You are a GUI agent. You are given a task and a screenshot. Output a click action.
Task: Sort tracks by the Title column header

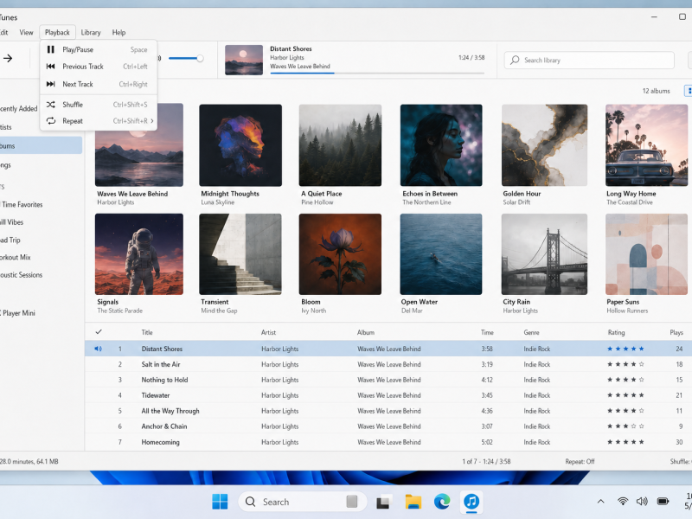[147, 332]
